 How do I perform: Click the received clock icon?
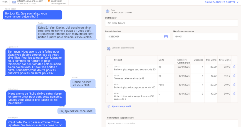(x=108, y=11)
